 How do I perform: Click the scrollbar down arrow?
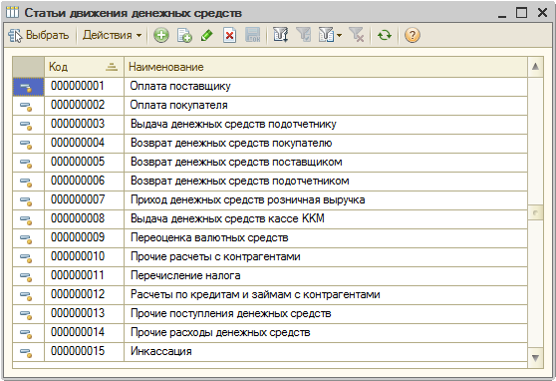click(535, 358)
